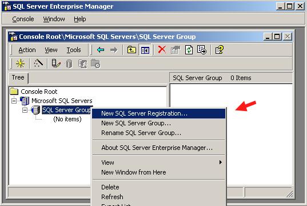Select the Tree tab

[x=18, y=78]
